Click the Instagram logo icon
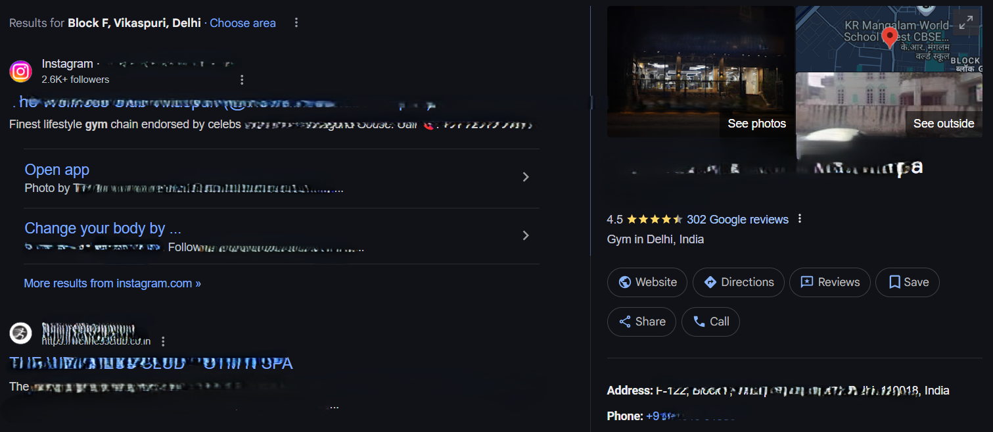The width and height of the screenshot is (993, 432). [x=21, y=71]
